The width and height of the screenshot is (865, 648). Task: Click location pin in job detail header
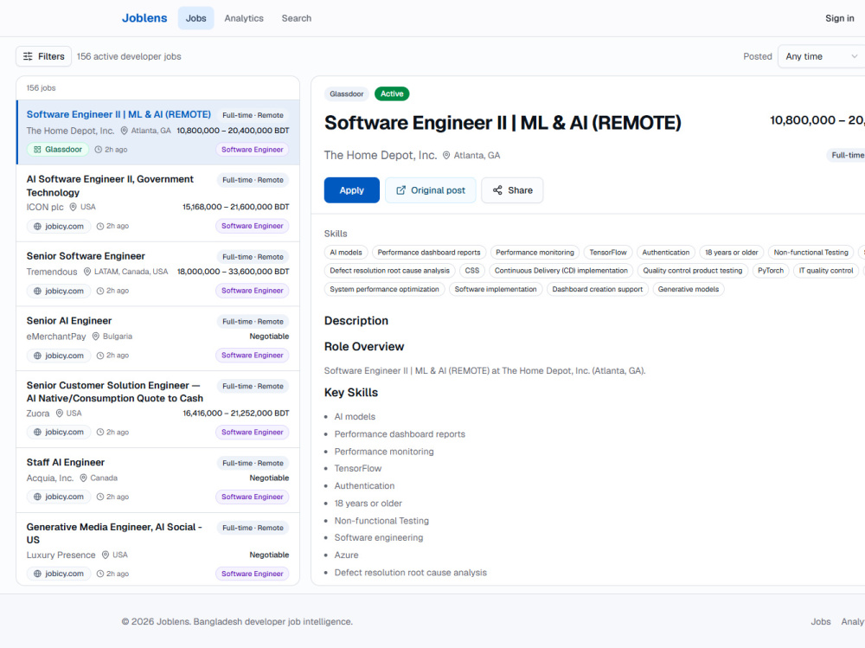(446, 156)
